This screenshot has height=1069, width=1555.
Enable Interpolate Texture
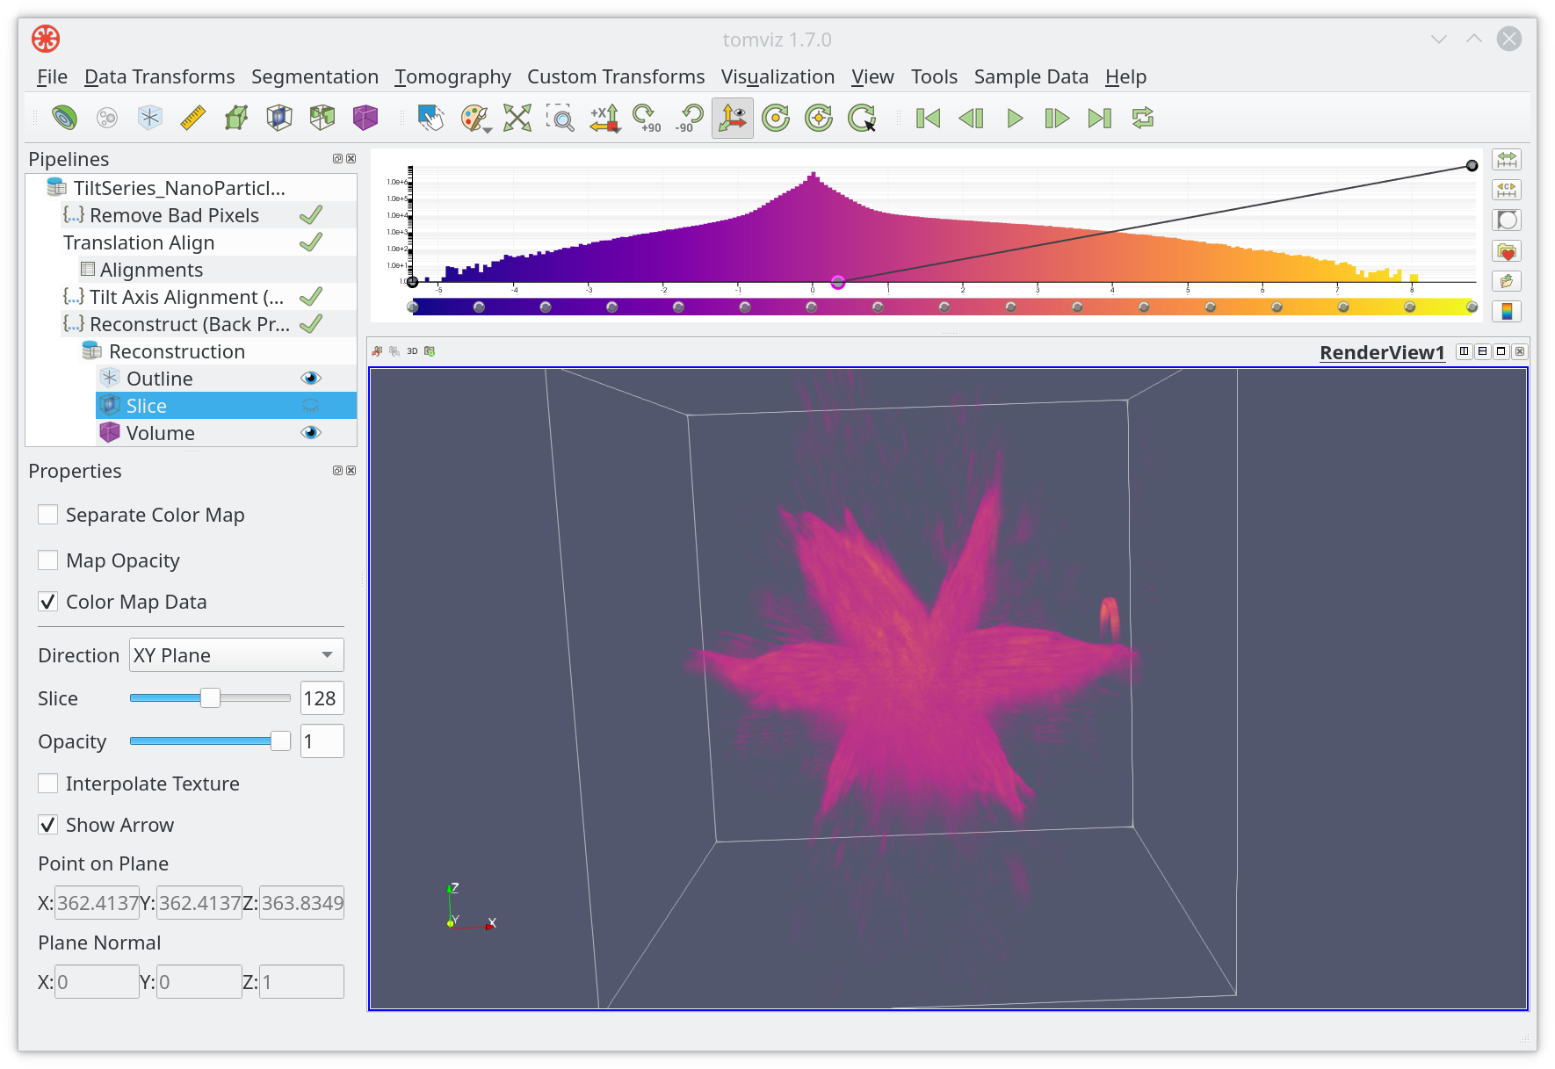[48, 784]
